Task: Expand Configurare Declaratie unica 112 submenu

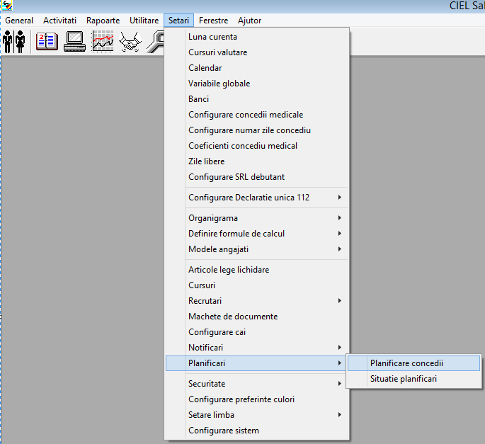Action: click(x=257, y=198)
